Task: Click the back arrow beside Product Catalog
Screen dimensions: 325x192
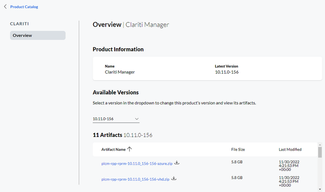Action: click(5, 6)
